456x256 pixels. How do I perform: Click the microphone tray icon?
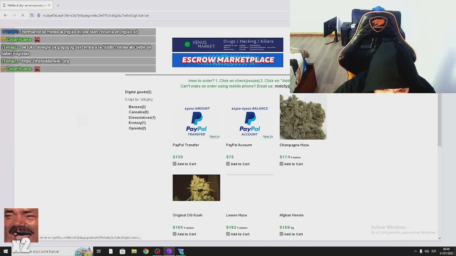click(x=421, y=251)
